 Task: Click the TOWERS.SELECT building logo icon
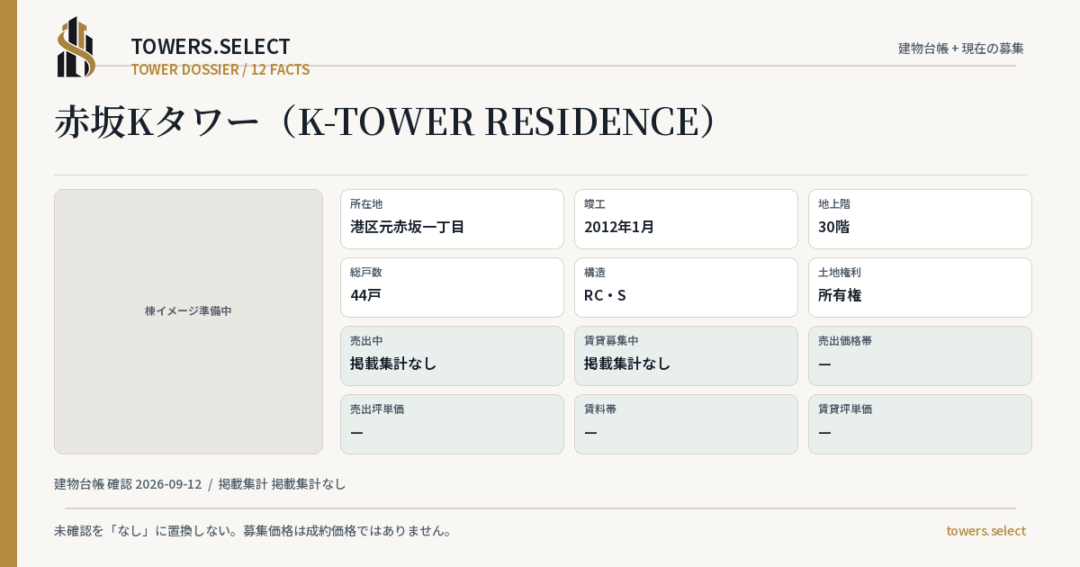click(76, 47)
